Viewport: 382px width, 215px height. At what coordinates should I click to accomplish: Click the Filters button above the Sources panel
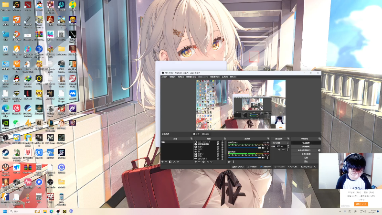point(206,134)
